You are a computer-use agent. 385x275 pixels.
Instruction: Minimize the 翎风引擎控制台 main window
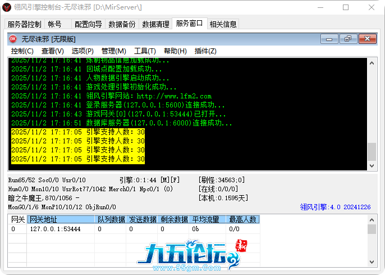pyautogui.click(x=320, y=7)
